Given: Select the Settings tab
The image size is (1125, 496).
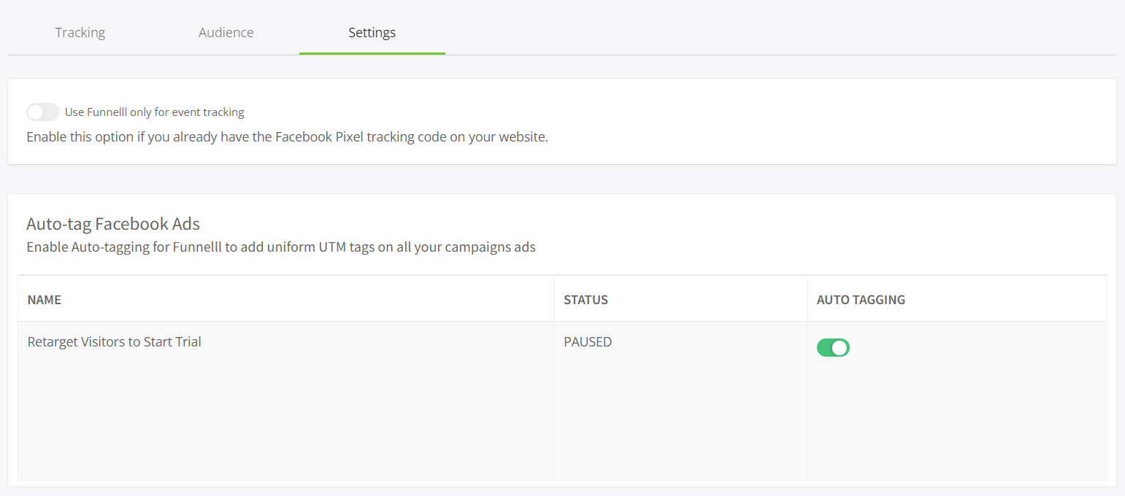Looking at the screenshot, I should 372,33.
